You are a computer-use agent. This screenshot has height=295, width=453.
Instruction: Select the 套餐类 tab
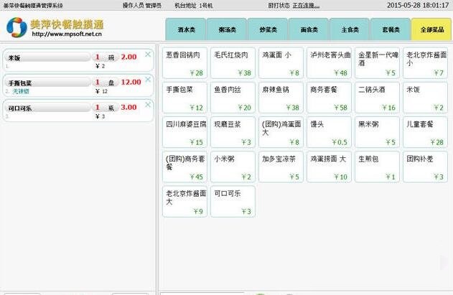(391, 29)
